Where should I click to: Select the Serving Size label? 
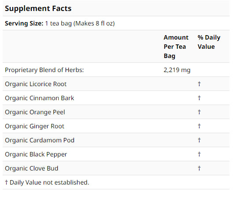pos(24,23)
